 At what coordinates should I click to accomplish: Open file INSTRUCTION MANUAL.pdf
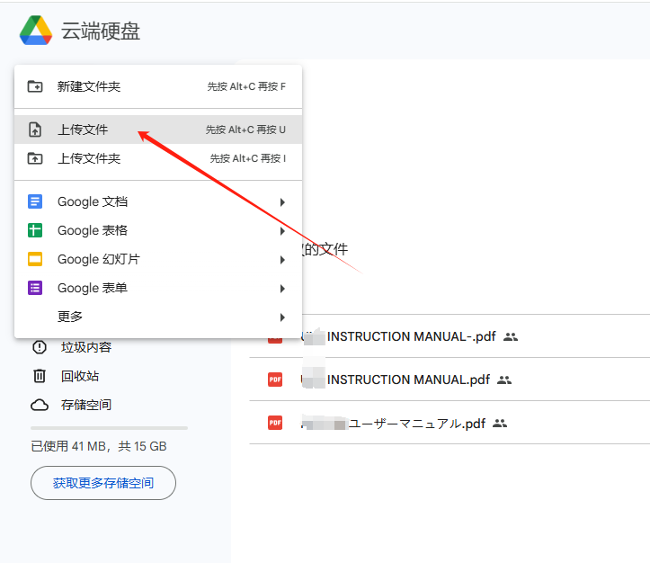[x=408, y=380]
